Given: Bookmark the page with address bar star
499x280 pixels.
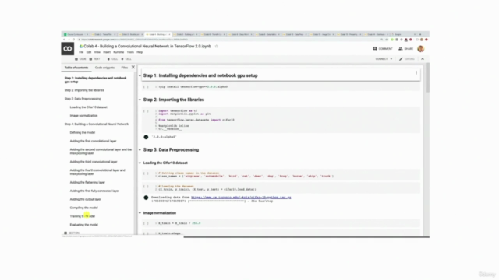Looking at the screenshot, I should [387, 40].
